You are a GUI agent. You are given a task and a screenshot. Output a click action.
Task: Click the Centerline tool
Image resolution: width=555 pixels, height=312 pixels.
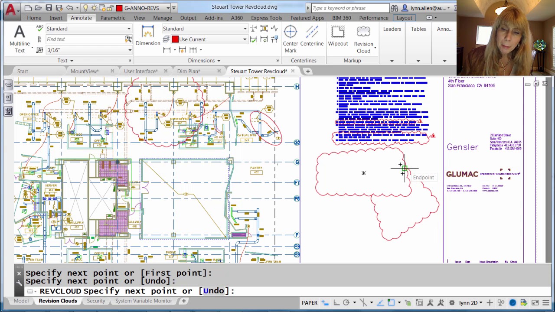coord(312,36)
